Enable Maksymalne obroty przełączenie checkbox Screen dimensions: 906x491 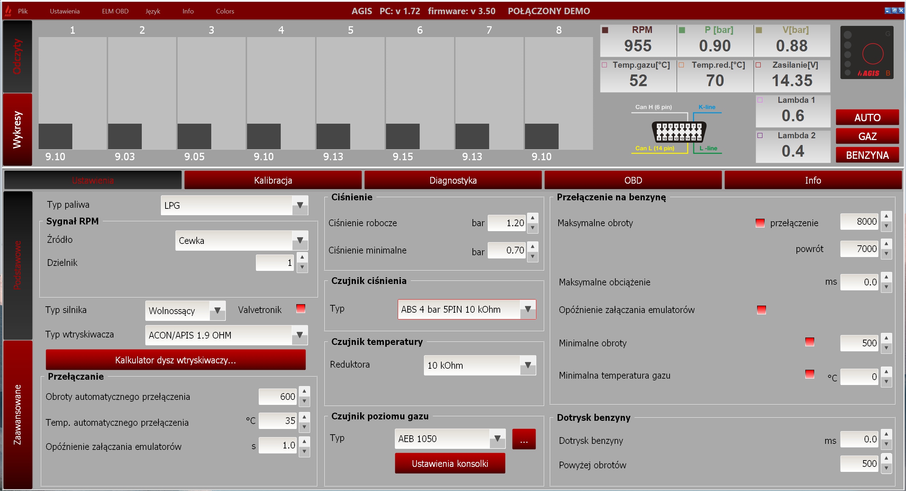[x=760, y=223]
